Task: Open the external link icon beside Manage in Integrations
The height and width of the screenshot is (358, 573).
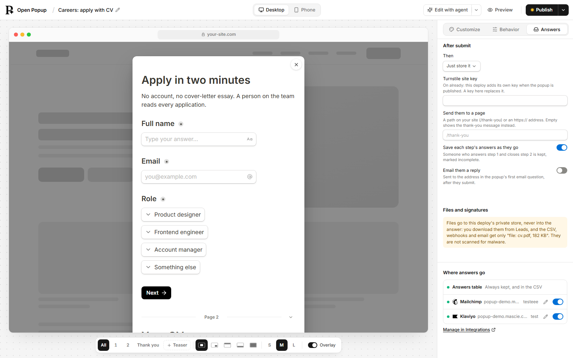Action: 493,330
